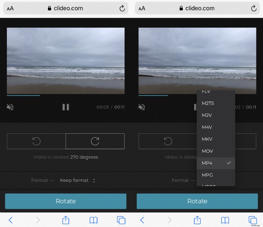Screen dimensions: 263x227
Task: Open Safari bookmarks from the left window
Action: click(x=93, y=220)
